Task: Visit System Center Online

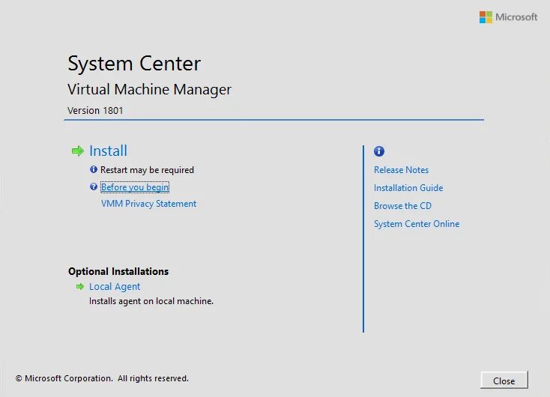Action: (x=417, y=224)
